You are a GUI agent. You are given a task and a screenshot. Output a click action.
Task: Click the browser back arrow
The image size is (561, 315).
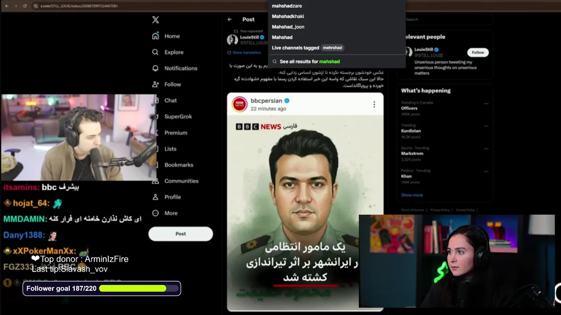pyautogui.click(x=6, y=6)
